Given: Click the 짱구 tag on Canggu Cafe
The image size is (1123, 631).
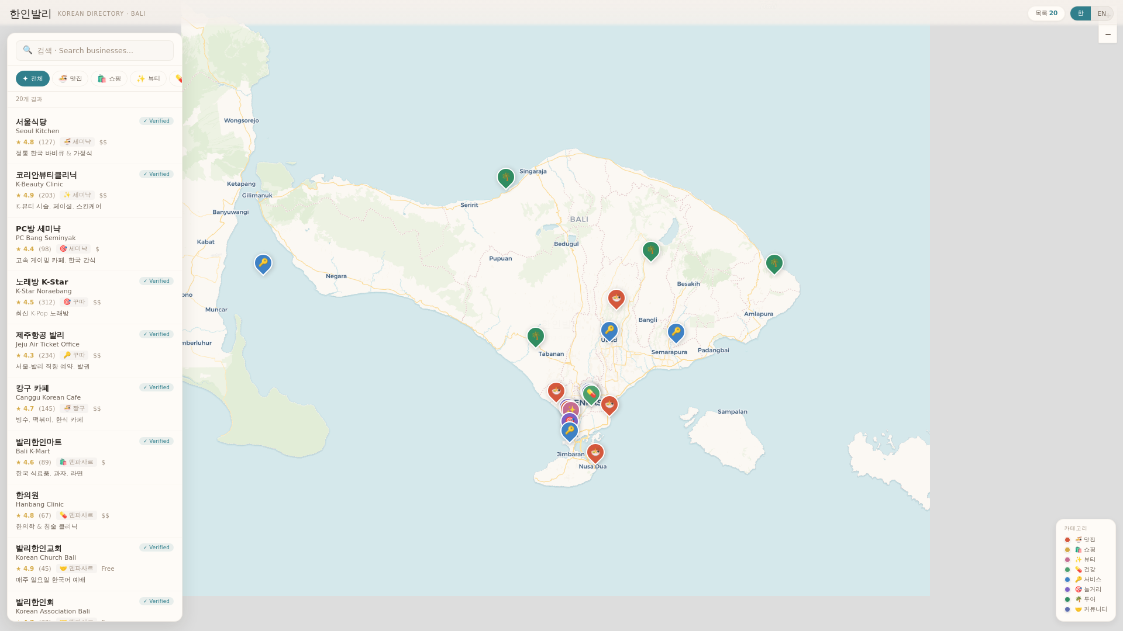Looking at the screenshot, I should (x=75, y=408).
